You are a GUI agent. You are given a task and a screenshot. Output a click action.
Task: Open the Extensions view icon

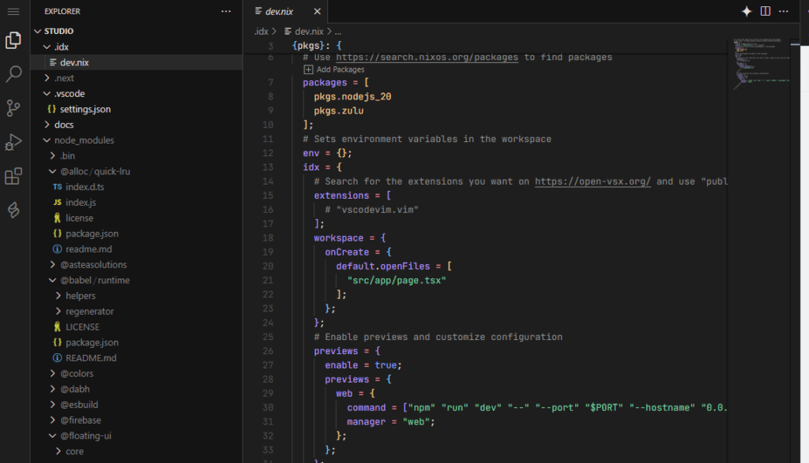13,176
